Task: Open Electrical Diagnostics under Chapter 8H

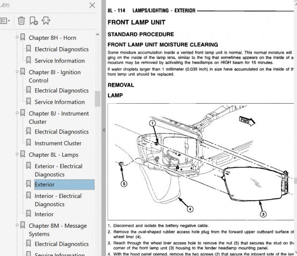Action: (61, 50)
